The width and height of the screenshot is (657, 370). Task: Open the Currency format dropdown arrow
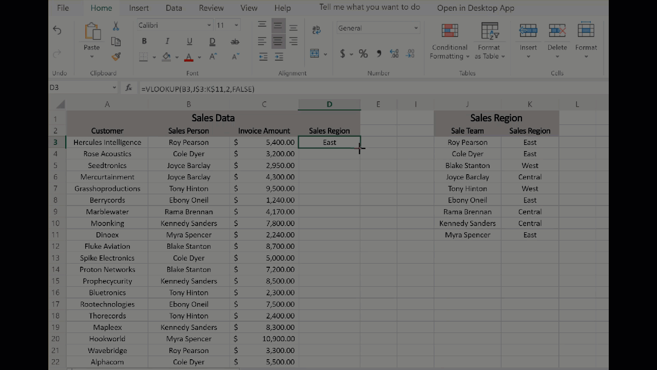coord(352,54)
